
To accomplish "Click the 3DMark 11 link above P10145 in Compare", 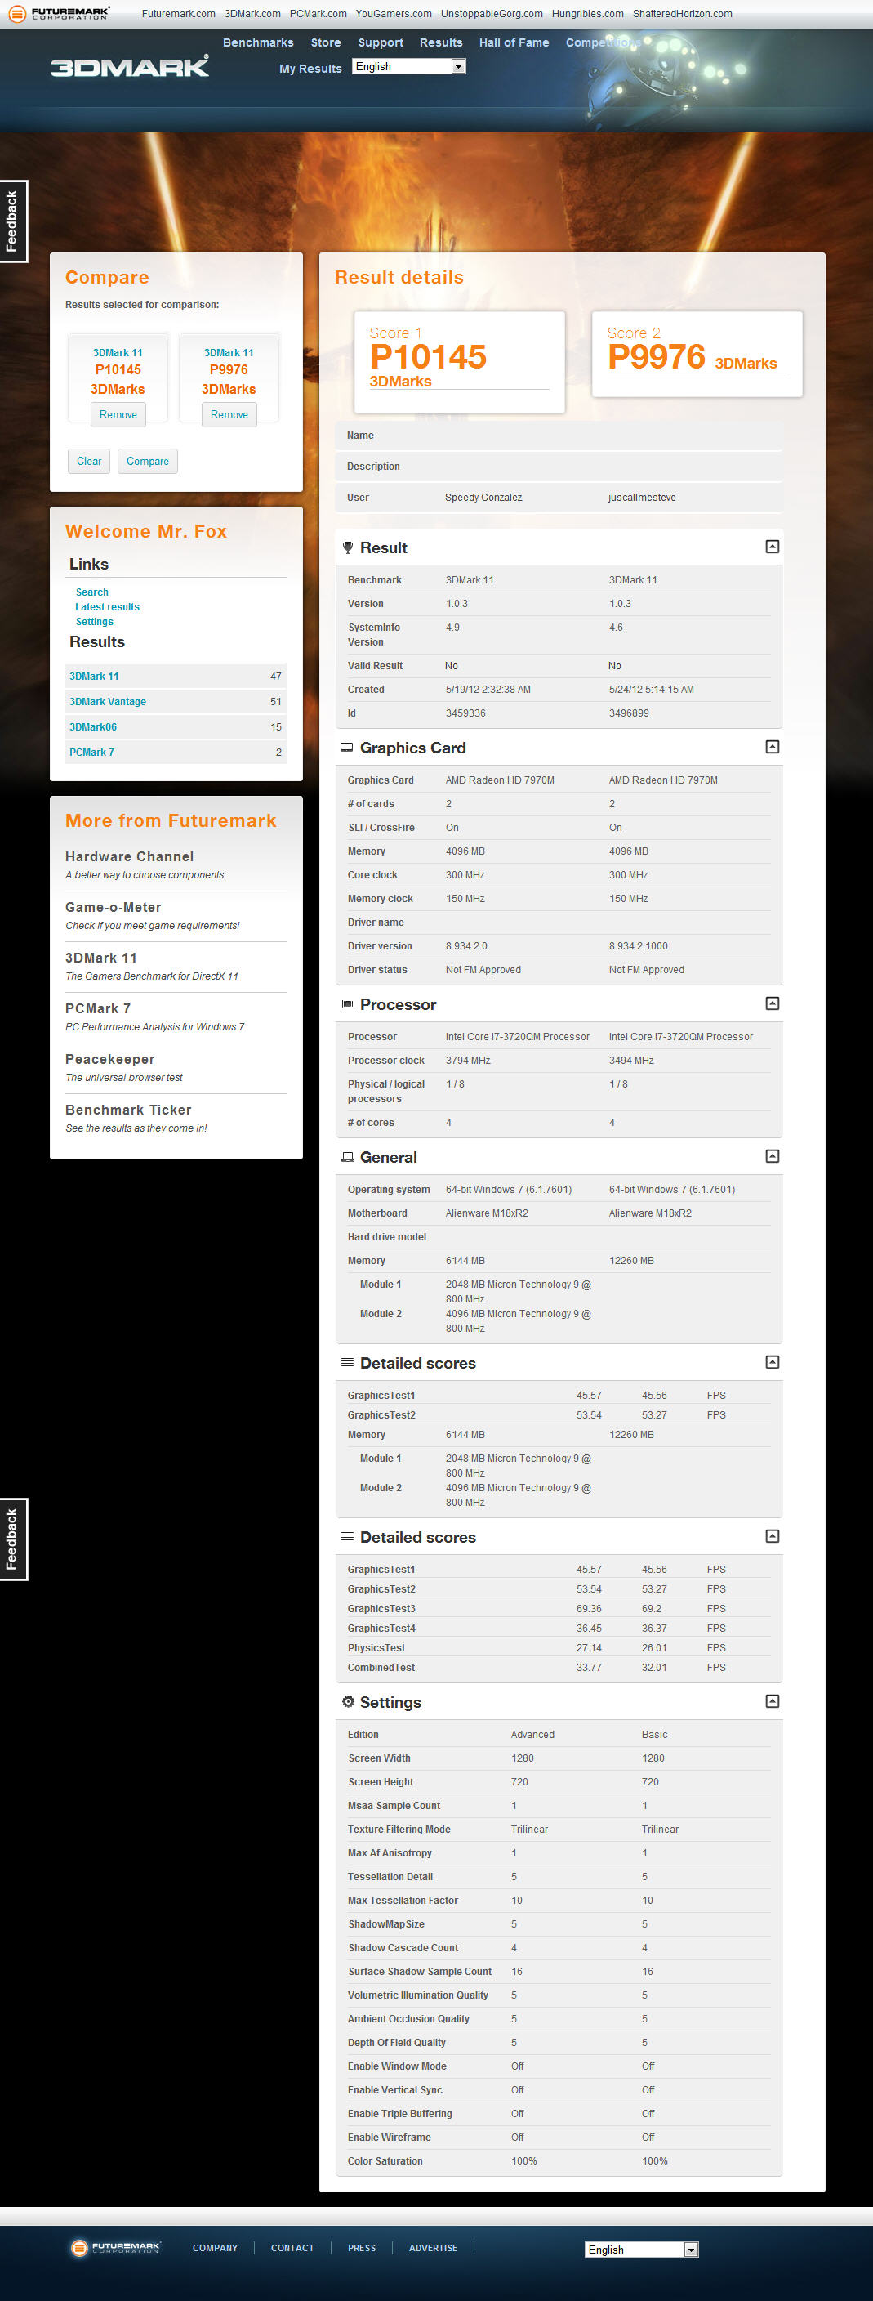I will 118,353.
